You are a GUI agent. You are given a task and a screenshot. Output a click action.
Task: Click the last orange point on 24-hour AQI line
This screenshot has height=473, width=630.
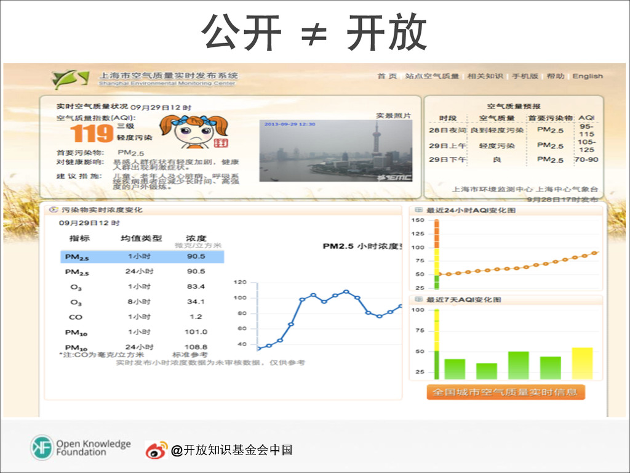[x=595, y=253]
